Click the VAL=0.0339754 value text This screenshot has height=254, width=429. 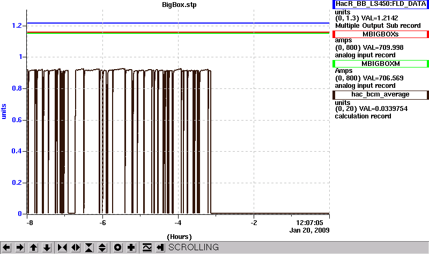(383, 109)
